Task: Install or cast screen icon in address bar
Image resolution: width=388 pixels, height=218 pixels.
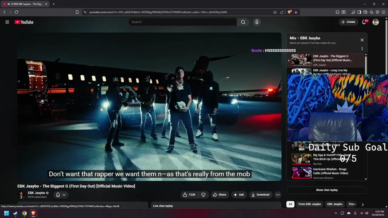Action: tap(275, 12)
